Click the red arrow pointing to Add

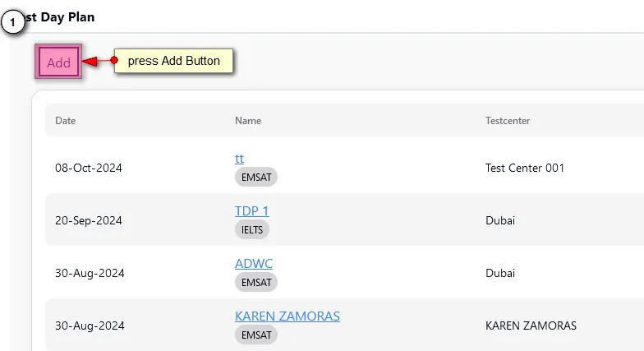pos(97,61)
